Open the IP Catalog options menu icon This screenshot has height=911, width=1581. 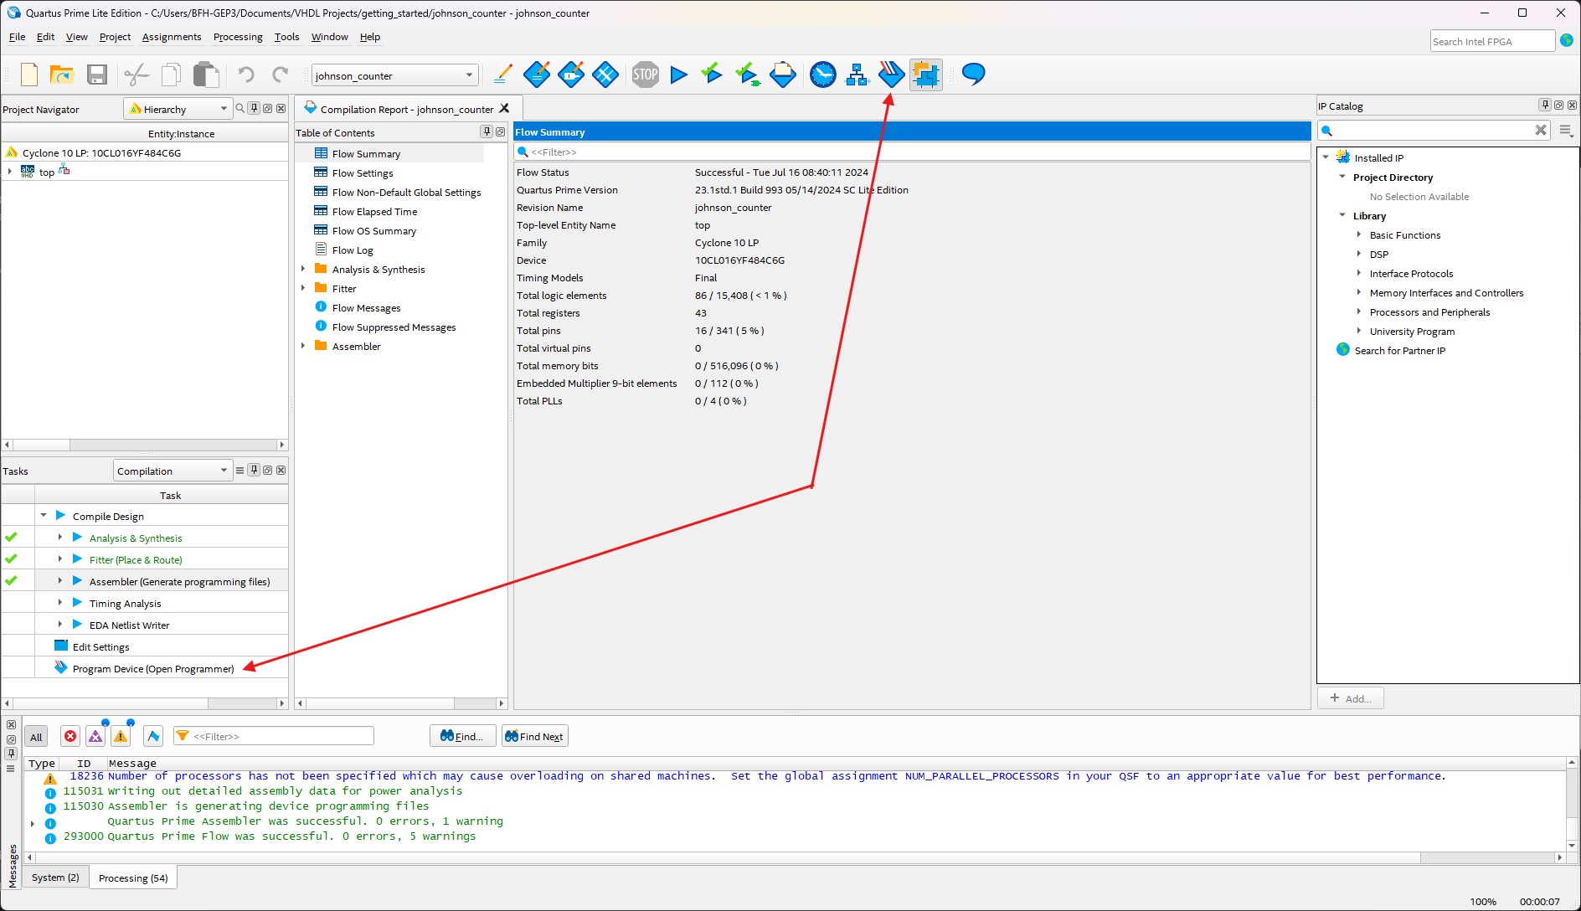coord(1566,130)
